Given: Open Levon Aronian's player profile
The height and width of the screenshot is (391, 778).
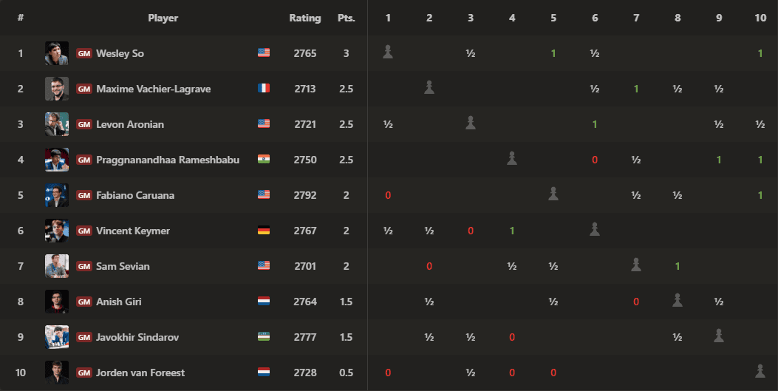Looking at the screenshot, I should 130,124.
